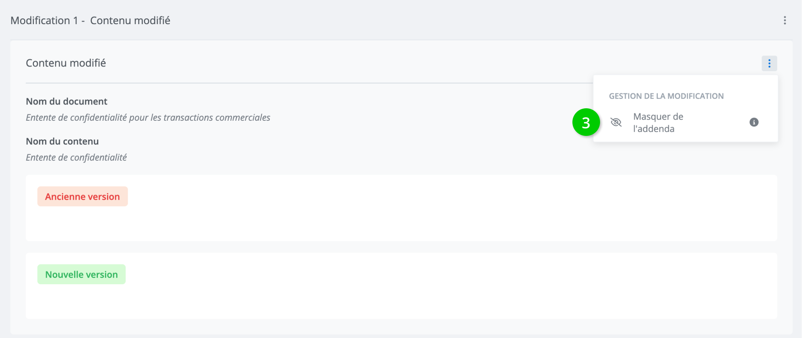The height and width of the screenshot is (338, 802).
Task: Click the green Nouvelle version label
Action: pos(81,275)
